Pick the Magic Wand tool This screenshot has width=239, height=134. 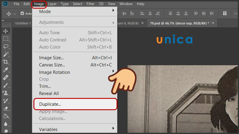[5, 54]
